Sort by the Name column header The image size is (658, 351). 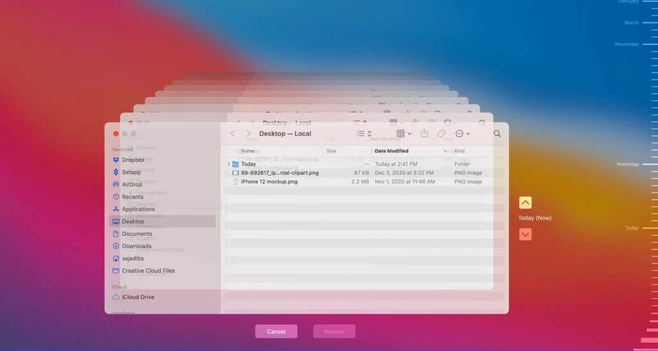[x=247, y=150]
